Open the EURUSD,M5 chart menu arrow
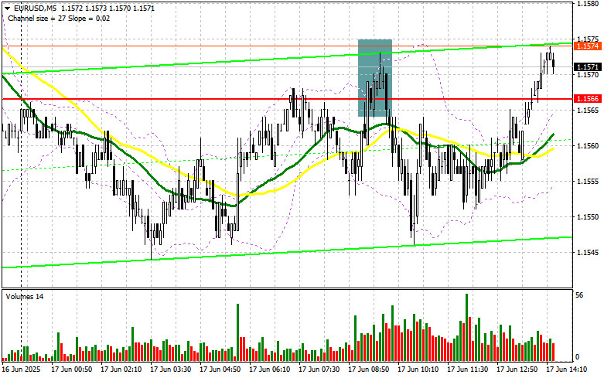Screen dimensions: 604x378 tap(7, 8)
